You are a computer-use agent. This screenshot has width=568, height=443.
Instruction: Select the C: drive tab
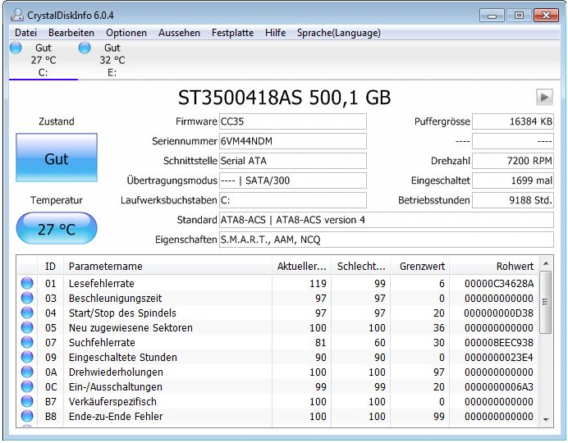coord(44,60)
